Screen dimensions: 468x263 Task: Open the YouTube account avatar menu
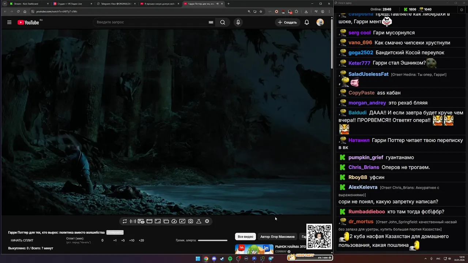click(x=320, y=22)
